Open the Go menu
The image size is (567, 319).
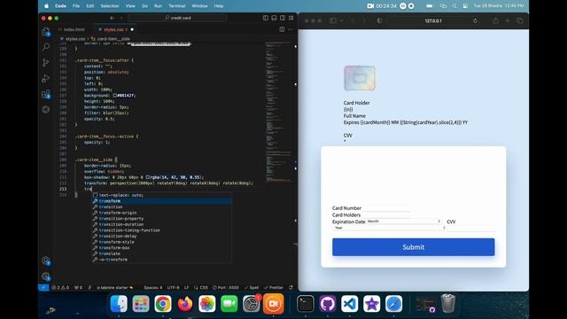click(x=144, y=6)
